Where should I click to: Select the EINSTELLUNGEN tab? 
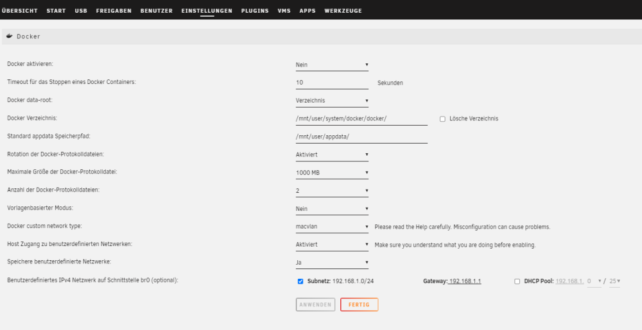pyautogui.click(x=207, y=11)
